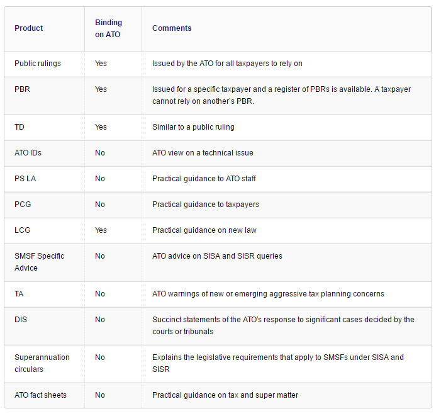Viewport: 441px width, 416px height.
Task: Click the "TA" product cell
Action: (20, 294)
